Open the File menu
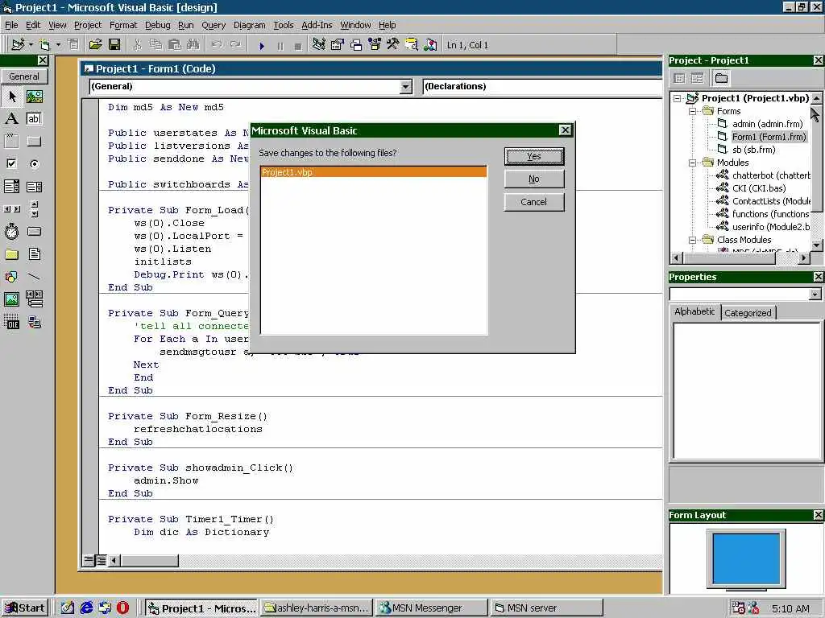Image resolution: width=825 pixels, height=618 pixels. (x=11, y=25)
